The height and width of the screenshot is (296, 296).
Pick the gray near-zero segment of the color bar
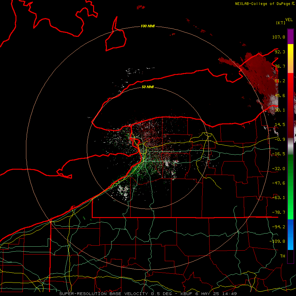pos(290,146)
